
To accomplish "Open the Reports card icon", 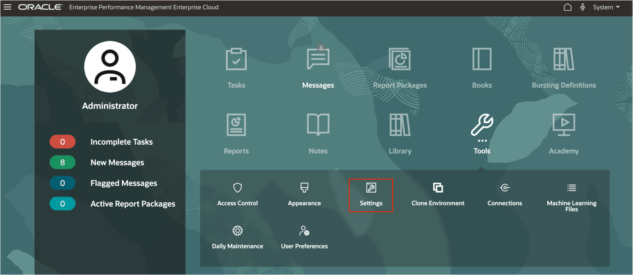I will coord(236,125).
